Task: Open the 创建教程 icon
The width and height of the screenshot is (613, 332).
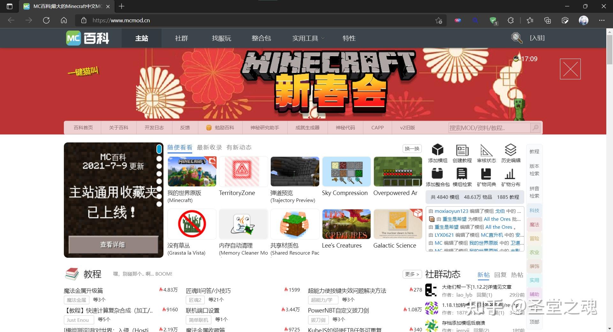Action: [x=462, y=150]
